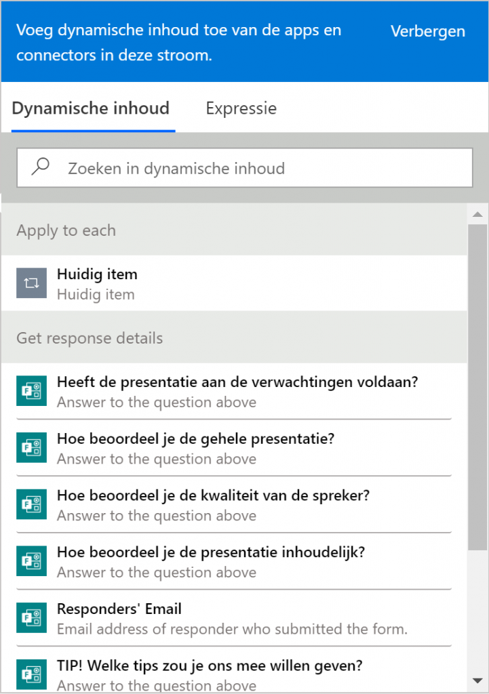
Task: Click Forms icon beside 'Heeft de presentatie' question
Action: pos(31,391)
